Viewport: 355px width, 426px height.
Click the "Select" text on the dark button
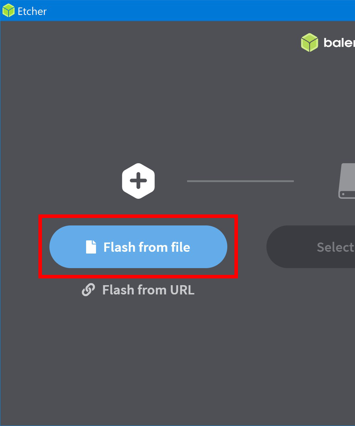coord(336,247)
